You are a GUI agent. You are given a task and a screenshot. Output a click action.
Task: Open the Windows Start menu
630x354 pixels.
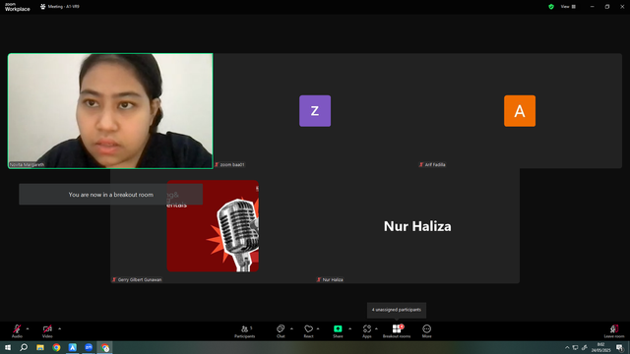[x=8, y=347]
